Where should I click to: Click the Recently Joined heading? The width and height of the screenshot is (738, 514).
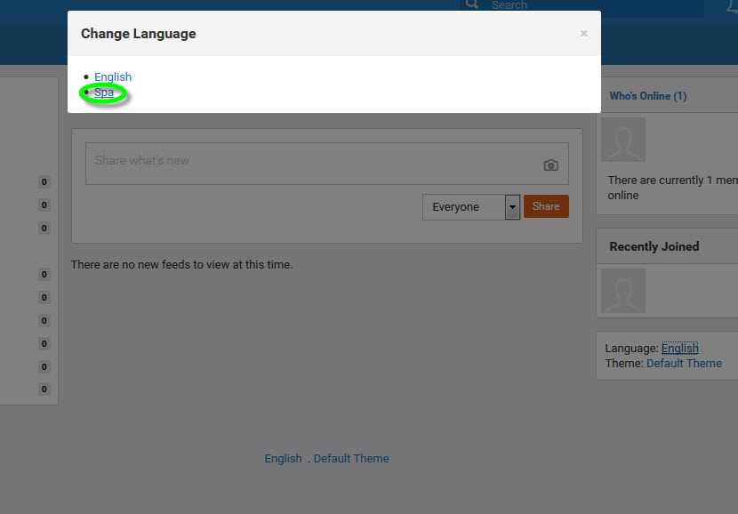[654, 246]
